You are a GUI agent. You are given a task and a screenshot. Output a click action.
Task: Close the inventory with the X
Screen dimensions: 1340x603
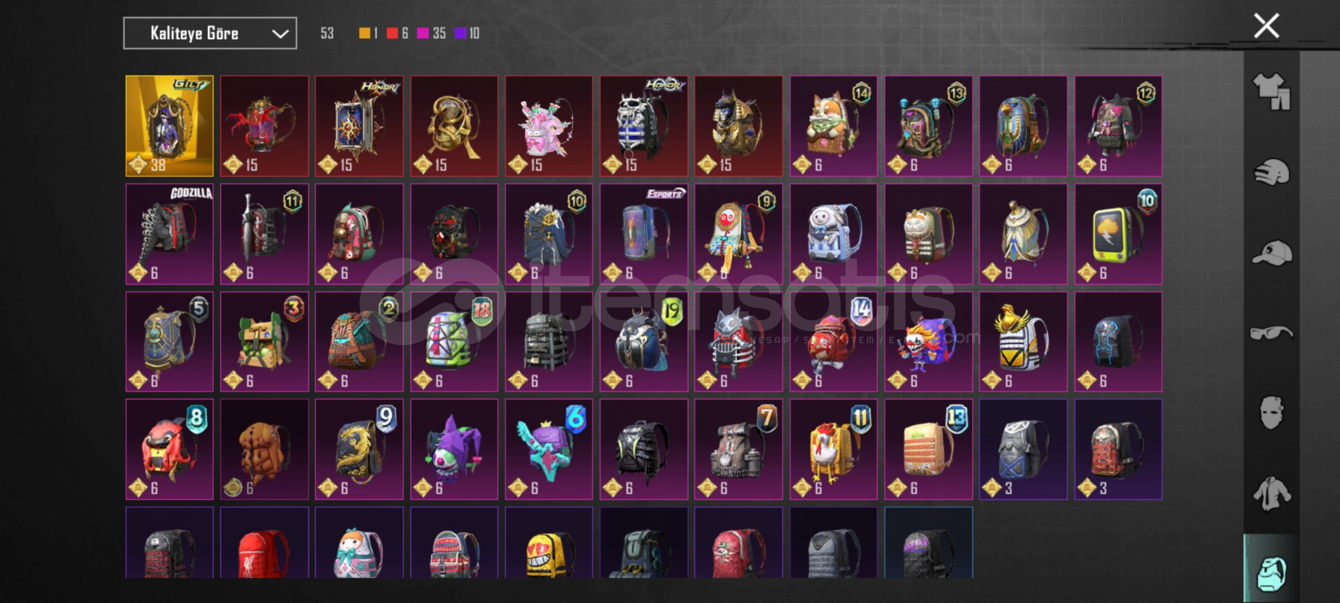point(1266,26)
